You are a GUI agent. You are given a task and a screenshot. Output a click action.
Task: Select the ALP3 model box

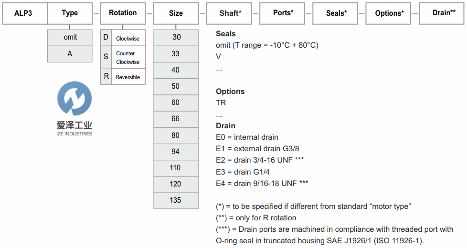pyautogui.click(x=25, y=13)
